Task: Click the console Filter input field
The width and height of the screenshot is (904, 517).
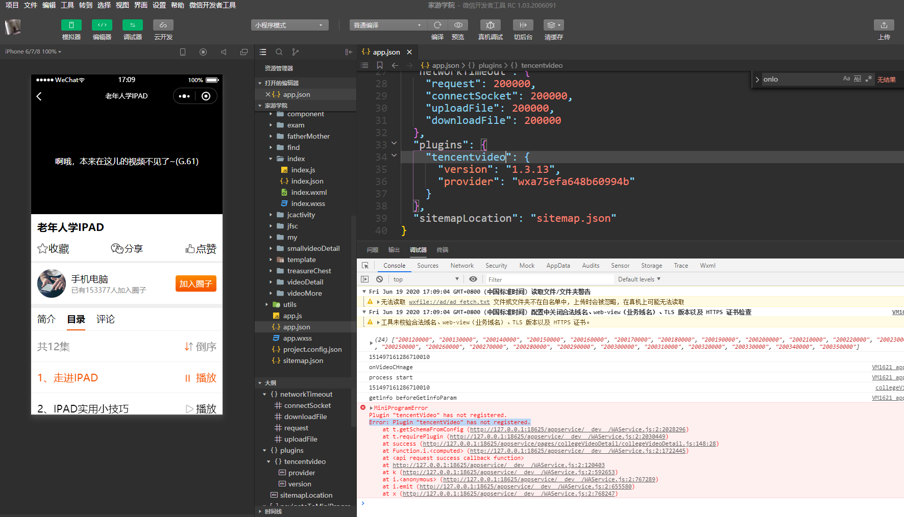Action: pos(549,279)
